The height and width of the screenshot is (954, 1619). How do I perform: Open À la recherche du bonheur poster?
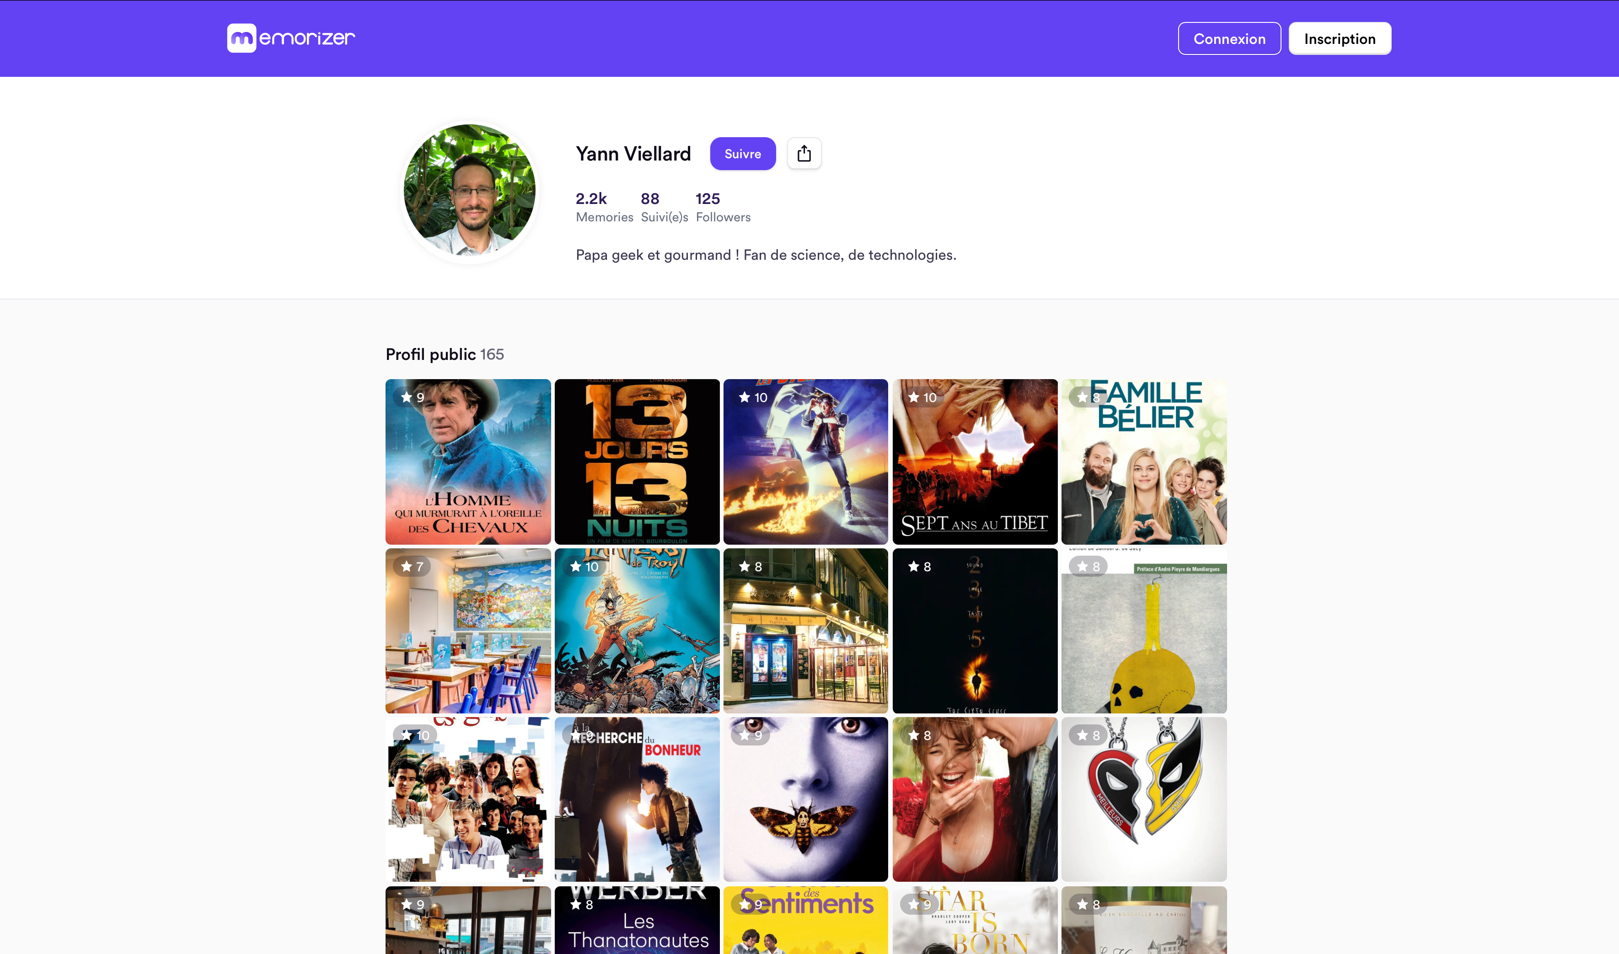pyautogui.click(x=637, y=800)
